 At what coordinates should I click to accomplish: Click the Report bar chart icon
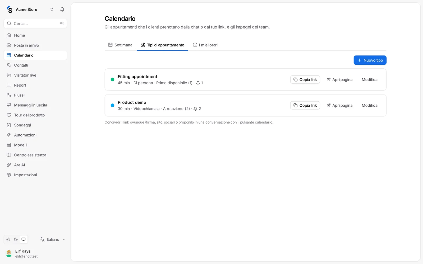[x=9, y=85]
